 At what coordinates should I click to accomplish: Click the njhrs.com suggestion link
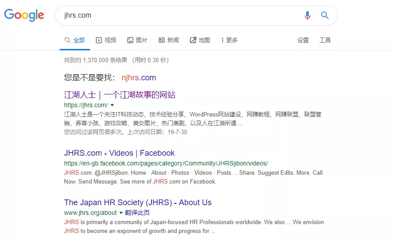pyautogui.click(x=139, y=78)
